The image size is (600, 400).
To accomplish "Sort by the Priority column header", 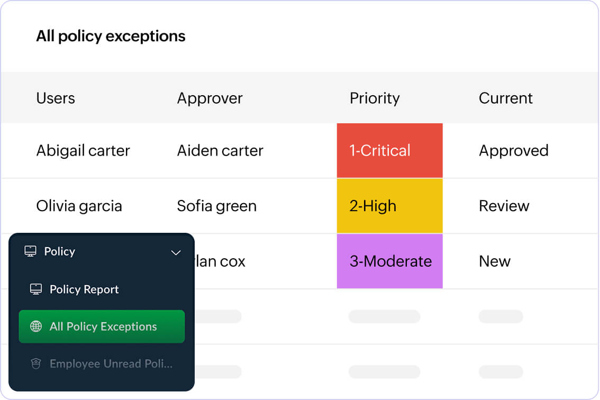I will point(375,98).
